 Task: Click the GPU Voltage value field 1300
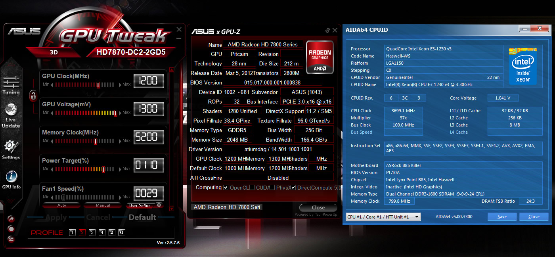click(x=149, y=109)
